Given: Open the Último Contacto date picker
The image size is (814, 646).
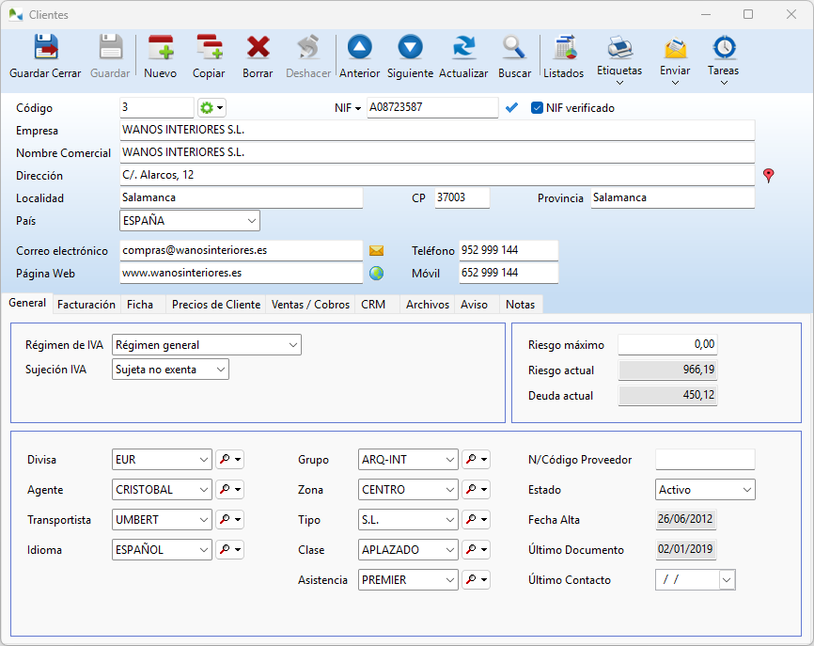Looking at the screenshot, I should tap(727, 580).
